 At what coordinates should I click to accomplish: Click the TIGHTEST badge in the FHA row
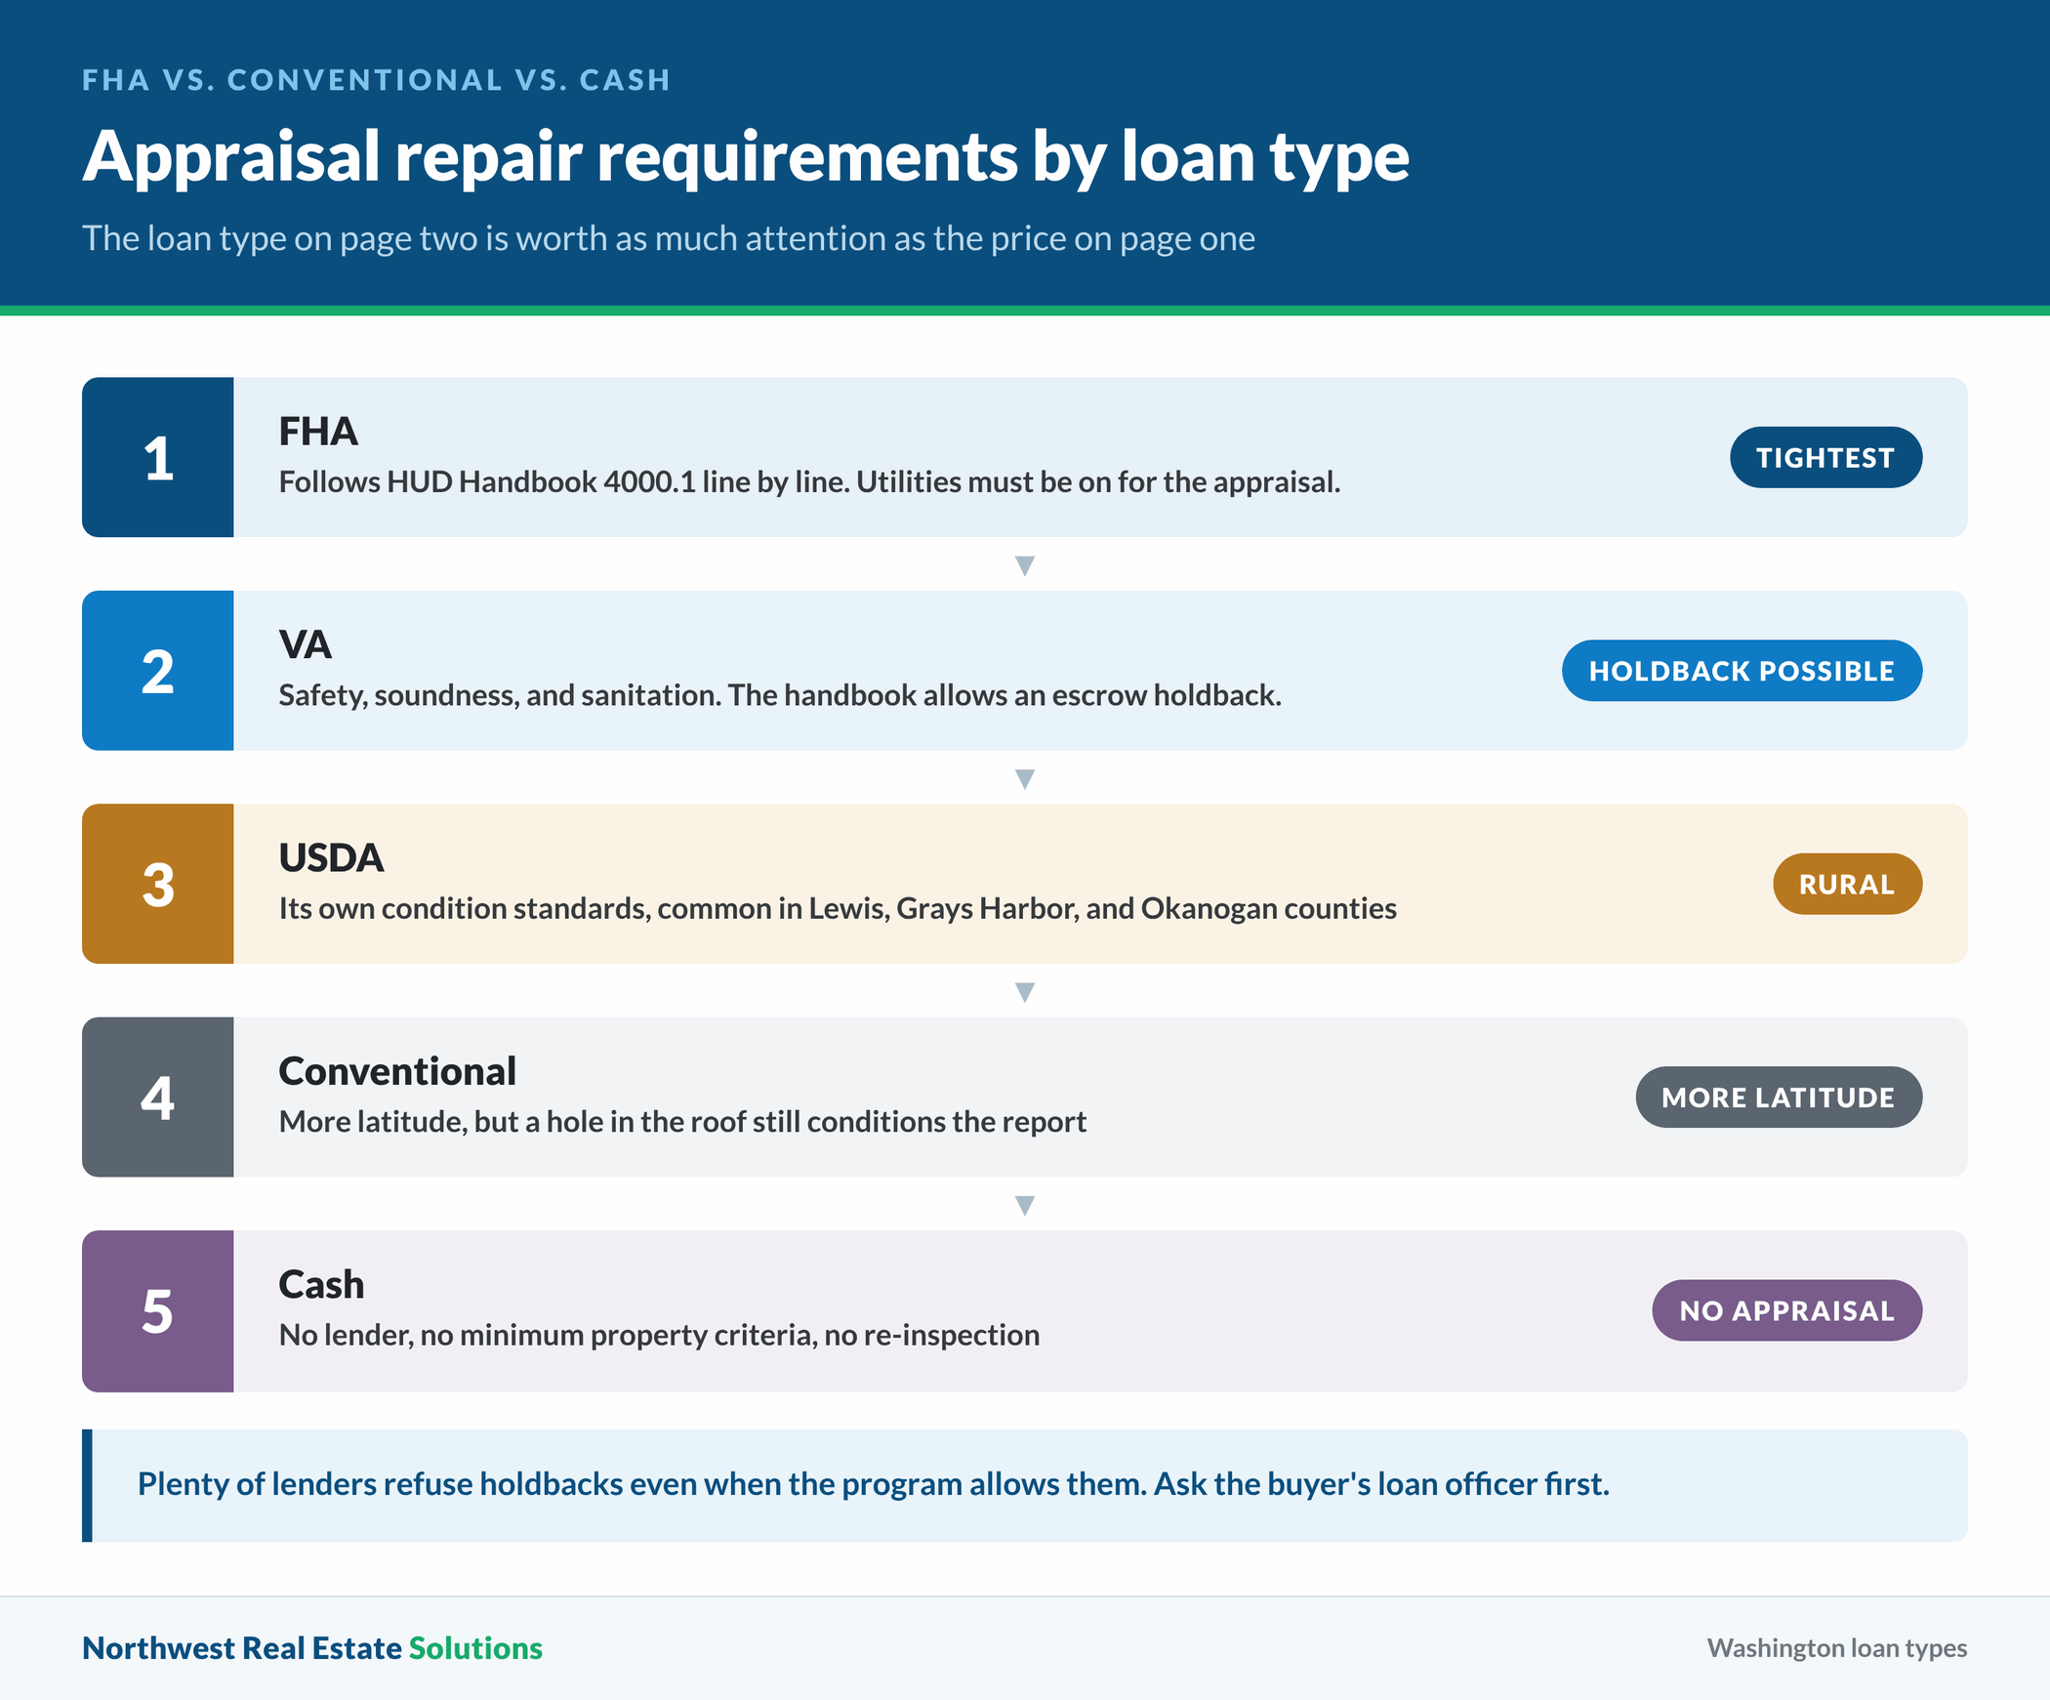click(x=1825, y=457)
